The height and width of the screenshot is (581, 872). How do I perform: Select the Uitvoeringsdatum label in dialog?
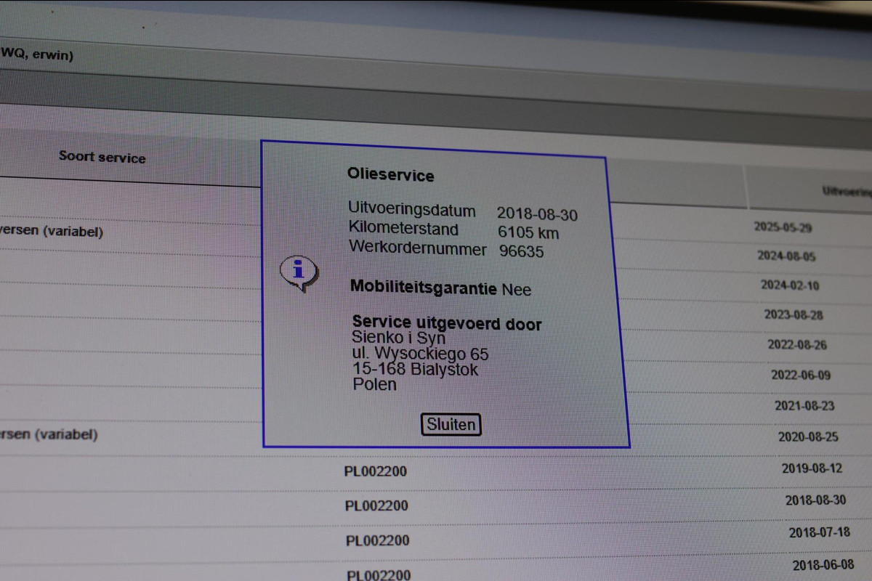tap(412, 211)
